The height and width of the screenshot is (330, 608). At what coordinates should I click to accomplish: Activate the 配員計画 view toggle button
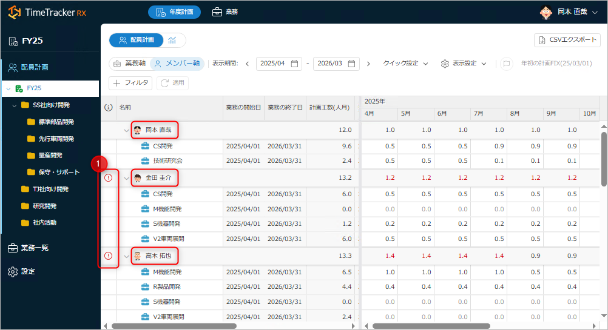pos(137,40)
